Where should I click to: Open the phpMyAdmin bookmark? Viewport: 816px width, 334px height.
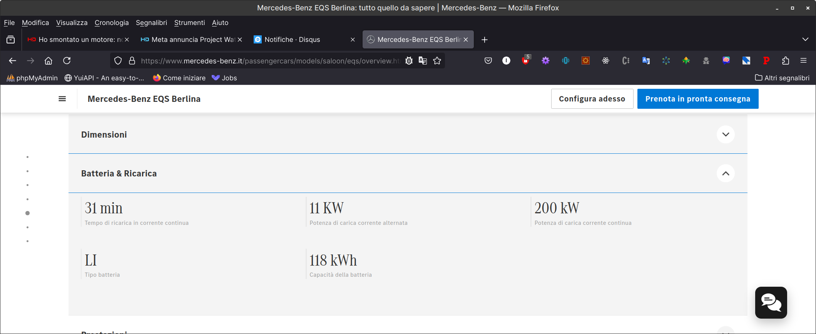coord(32,78)
